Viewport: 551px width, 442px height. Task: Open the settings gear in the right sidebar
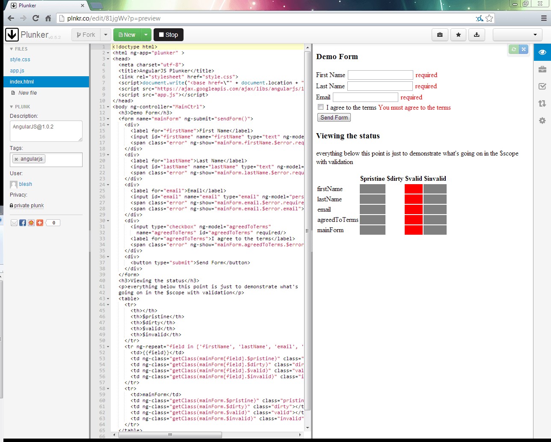click(542, 121)
